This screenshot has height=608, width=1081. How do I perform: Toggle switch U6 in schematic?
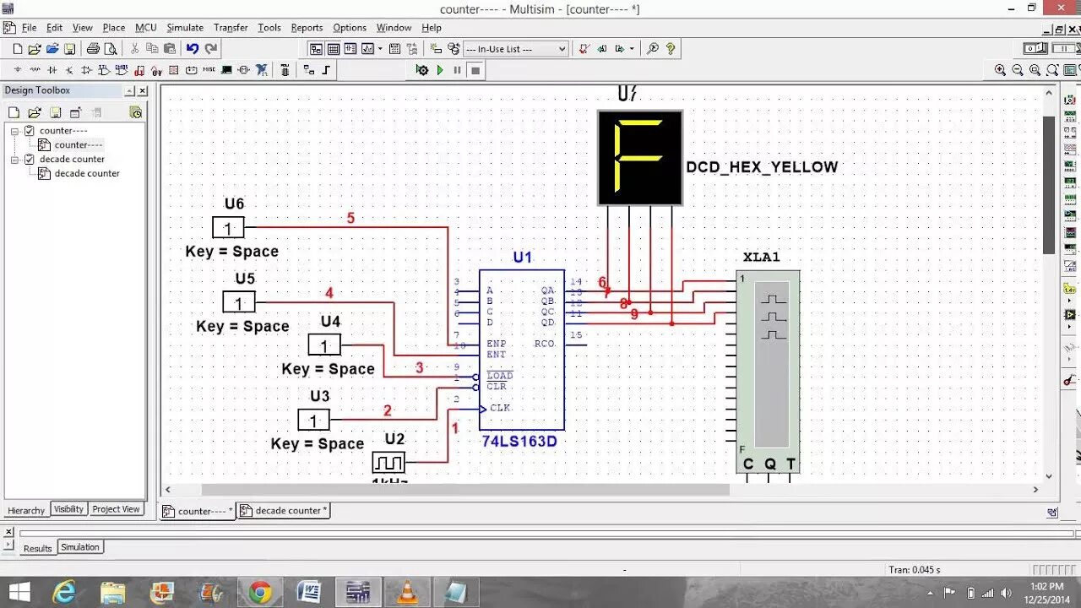click(228, 227)
